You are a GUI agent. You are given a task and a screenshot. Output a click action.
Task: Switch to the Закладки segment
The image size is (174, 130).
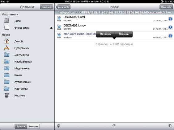33,126
